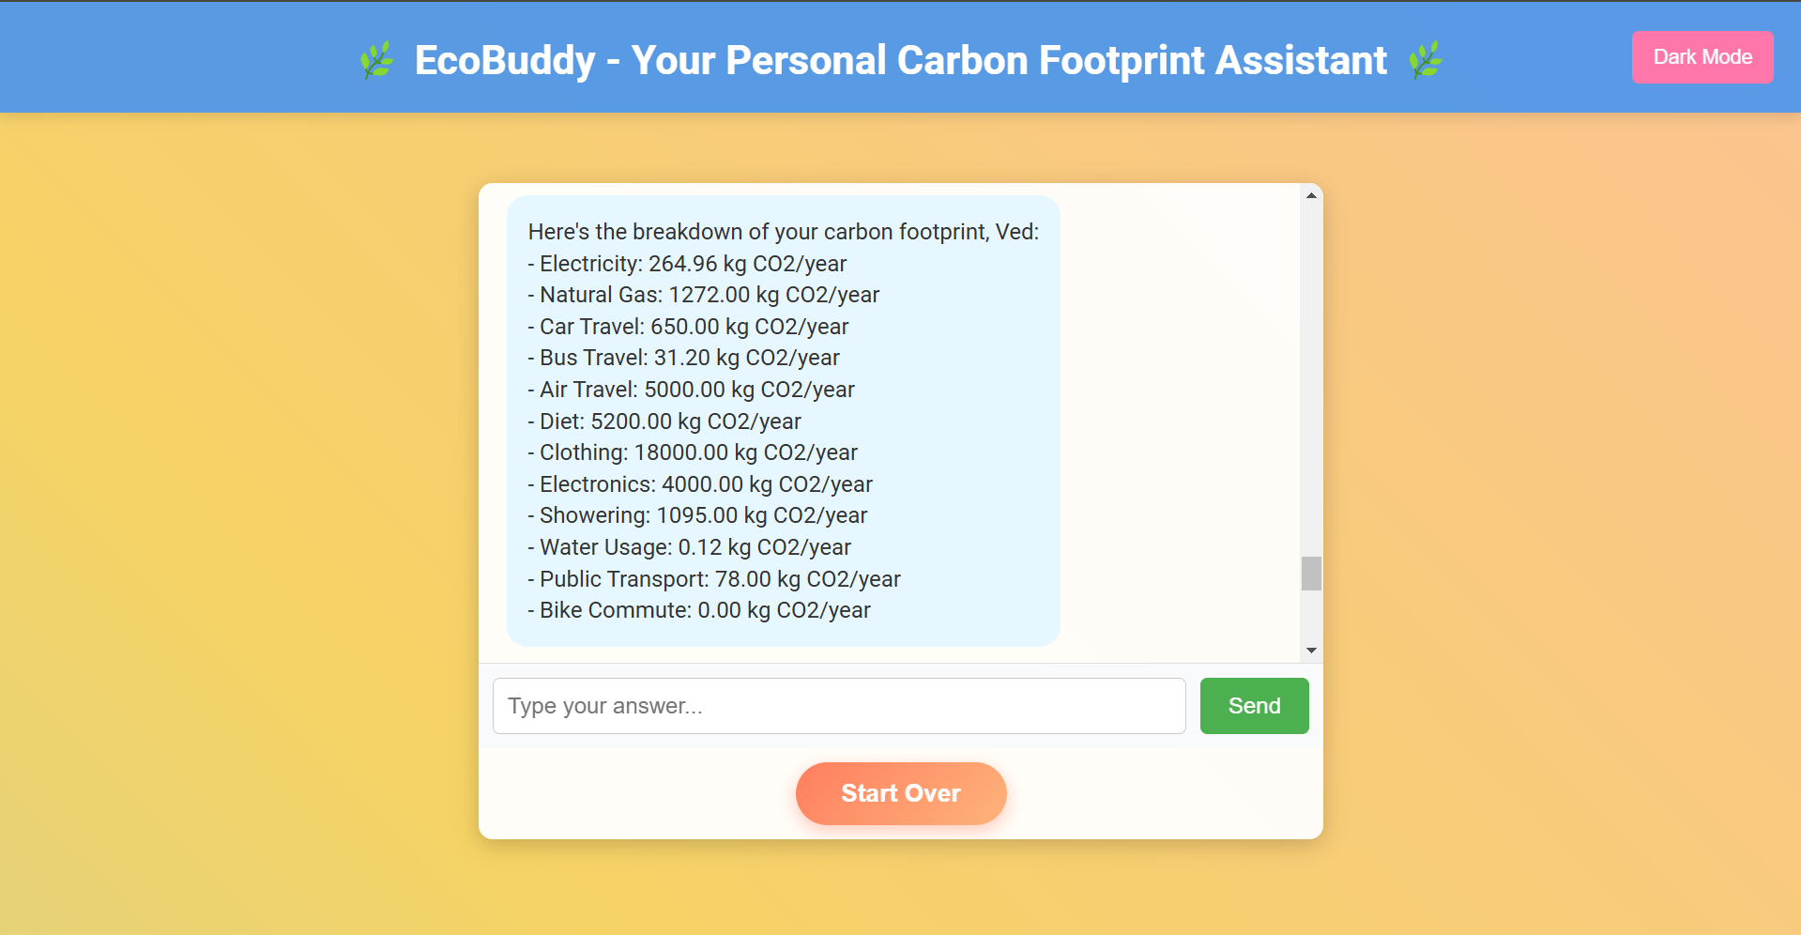1801x935 pixels.
Task: Click the Water Usage 0.12 kg line
Action: point(689,547)
